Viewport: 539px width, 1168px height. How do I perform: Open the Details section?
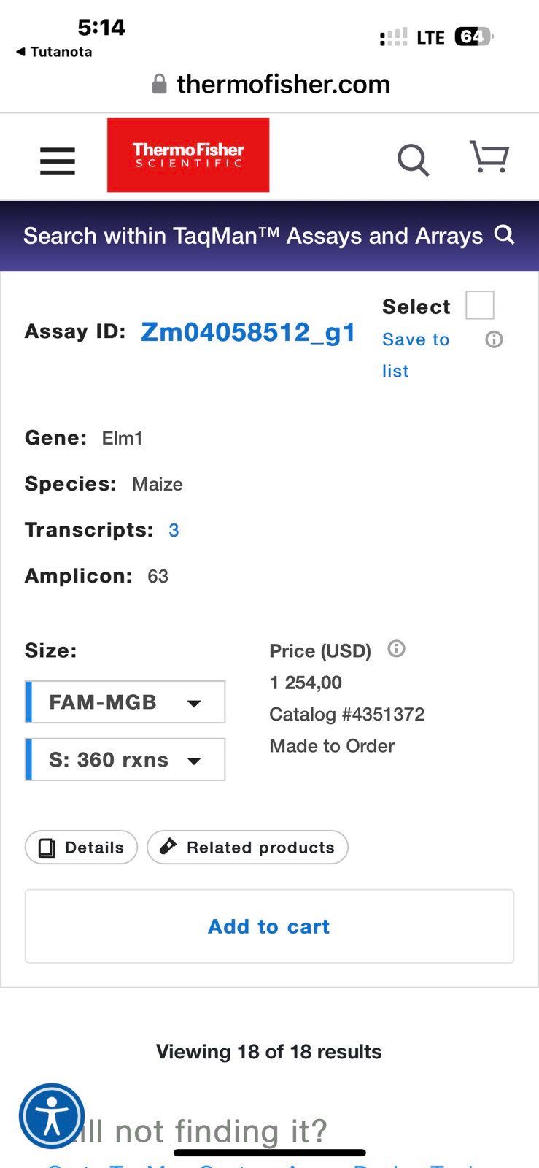pos(81,848)
